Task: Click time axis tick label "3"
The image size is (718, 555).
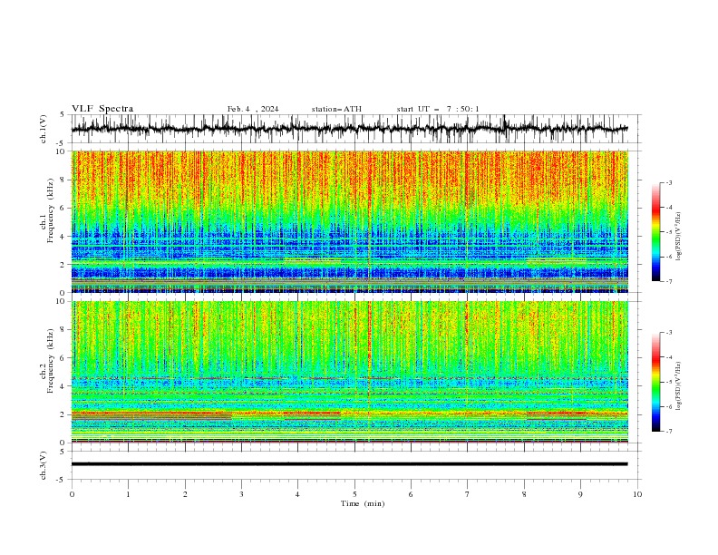Action: (x=241, y=494)
